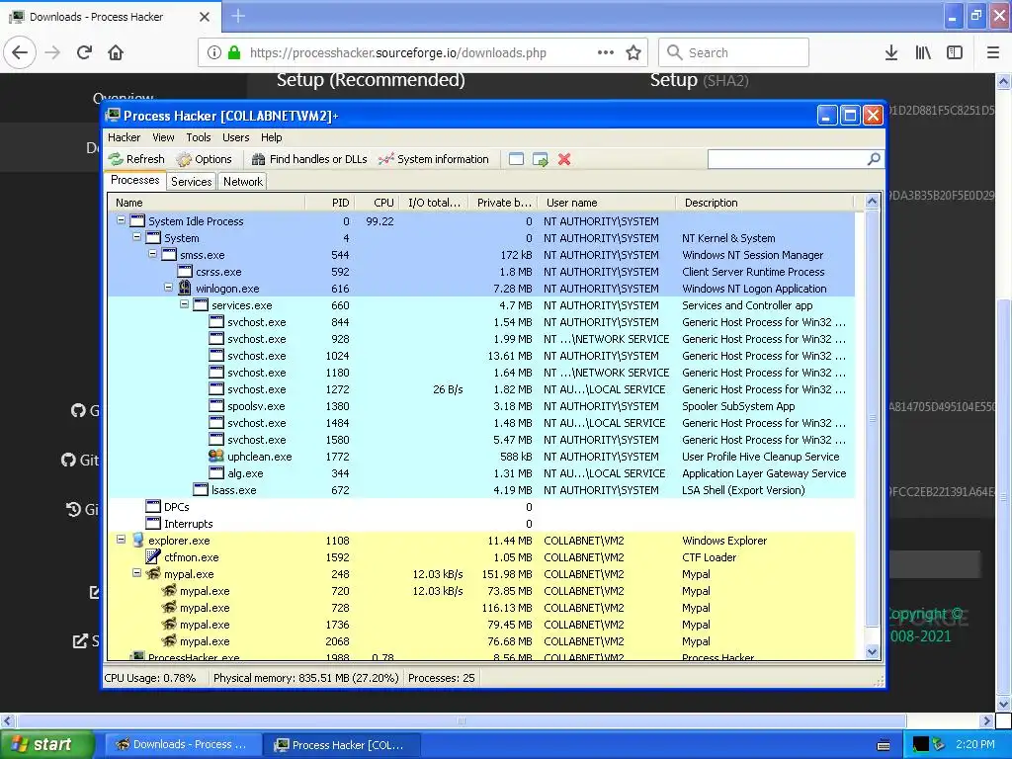This screenshot has width=1012, height=759.
Task: Collapse the explorer.exe tree node
Action: coord(121,539)
